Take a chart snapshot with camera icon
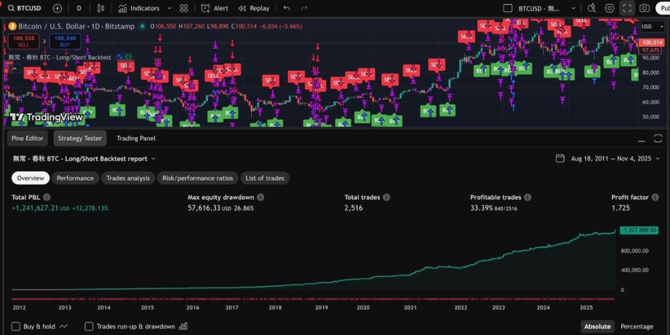The image size is (670, 335). [645, 8]
